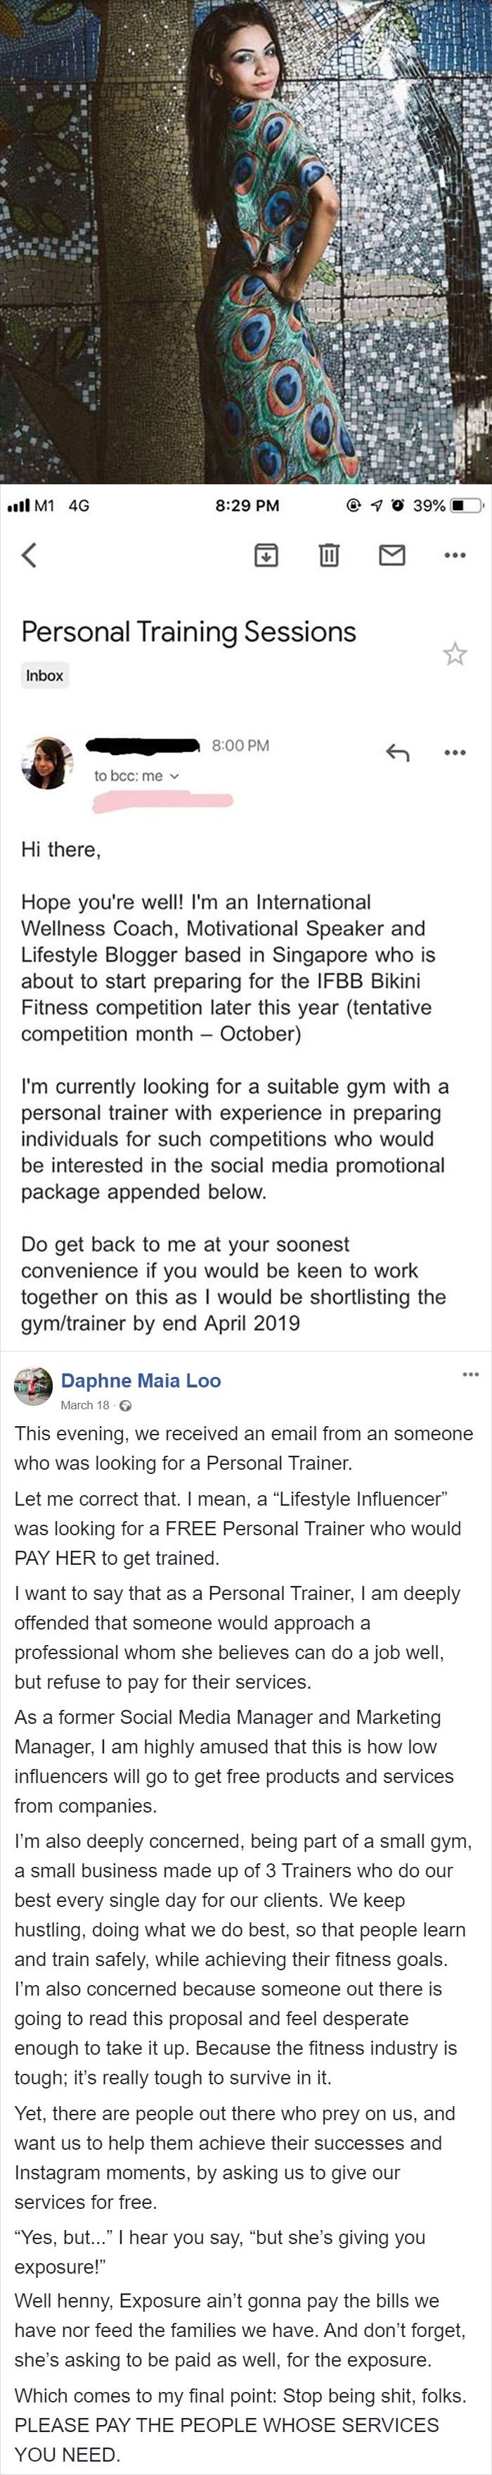Open the peacock dress photo

tap(245, 242)
